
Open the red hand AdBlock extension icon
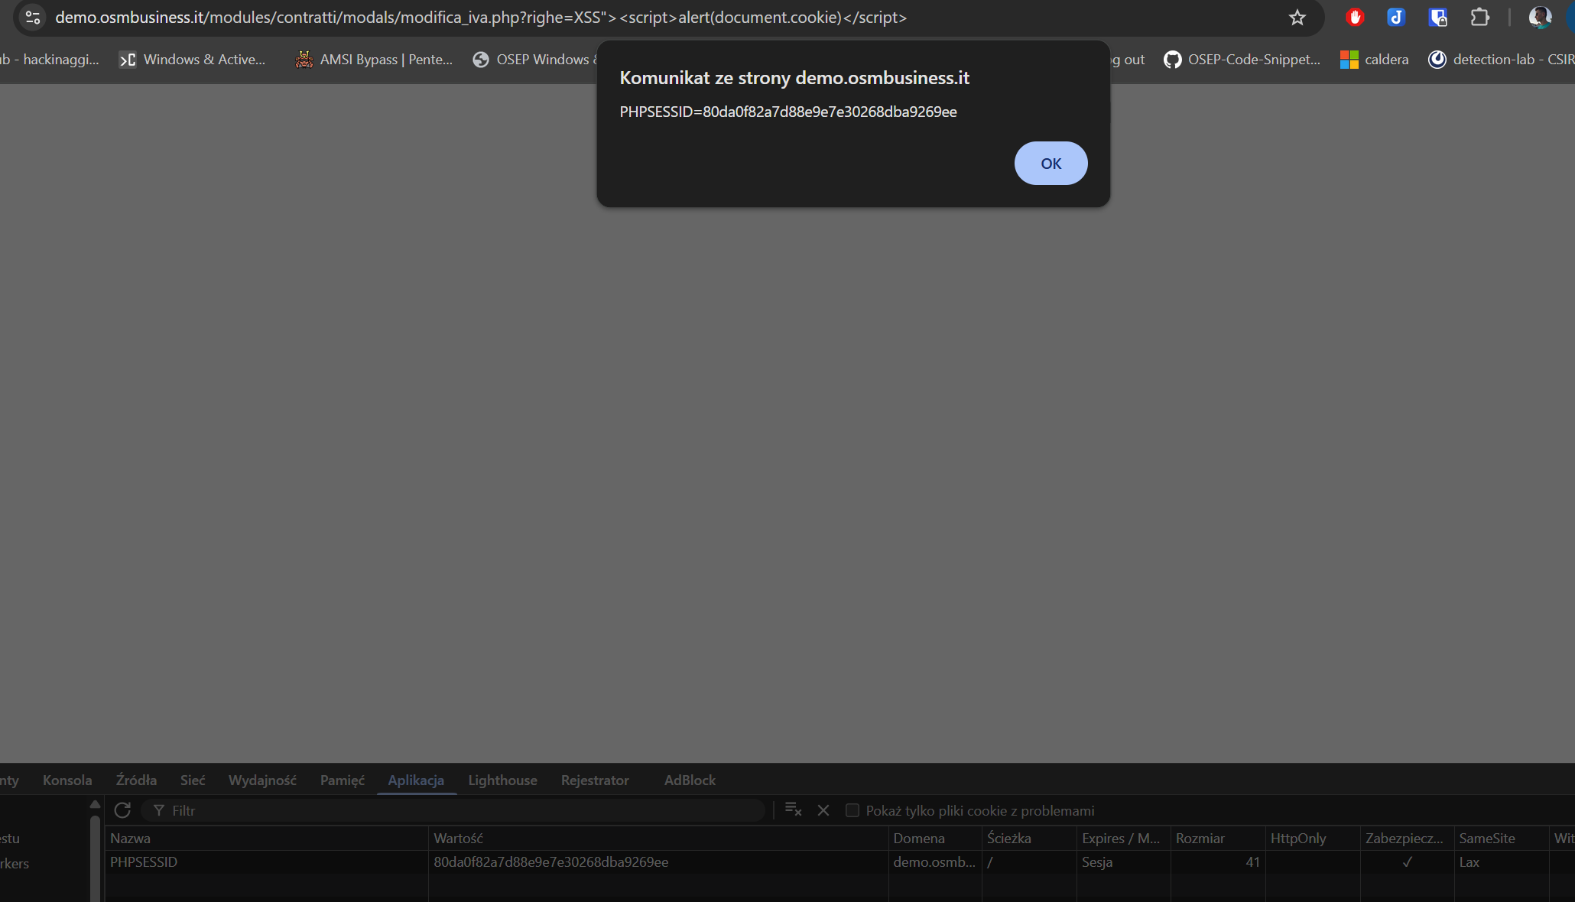coord(1355,18)
